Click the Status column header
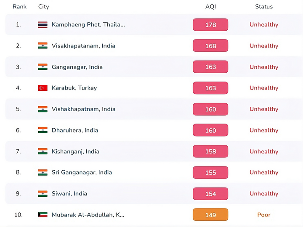303x227 pixels. pyautogui.click(x=264, y=7)
